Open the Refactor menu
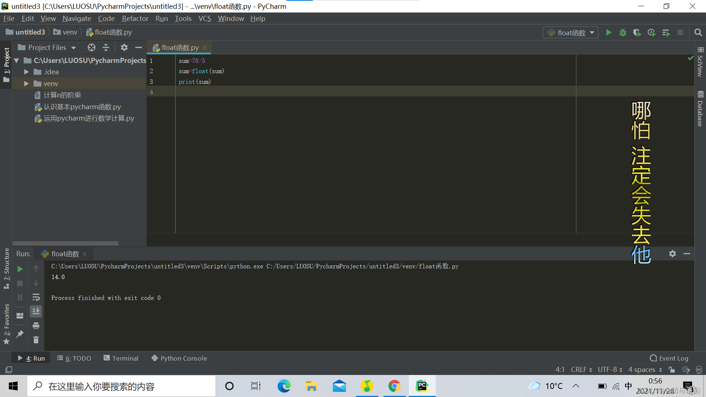The height and width of the screenshot is (397, 706). coord(135,18)
